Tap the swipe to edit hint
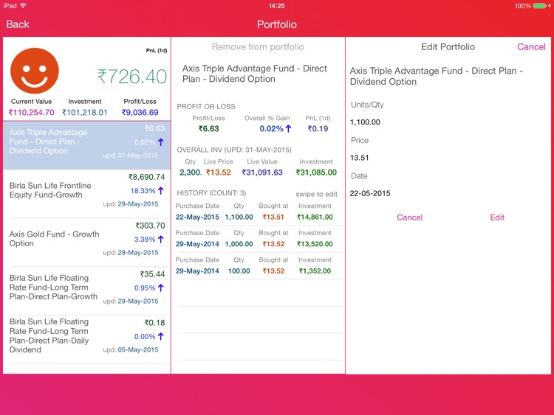The height and width of the screenshot is (415, 554). (317, 195)
